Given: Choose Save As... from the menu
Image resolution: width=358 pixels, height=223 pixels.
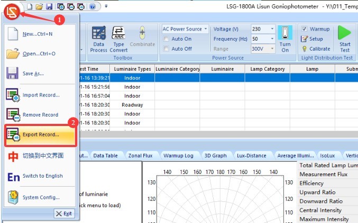Looking at the screenshot, I should (x=40, y=73).
